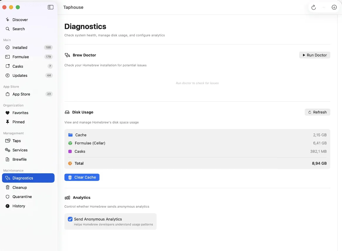Select Casks in the sidebar

[28, 66]
